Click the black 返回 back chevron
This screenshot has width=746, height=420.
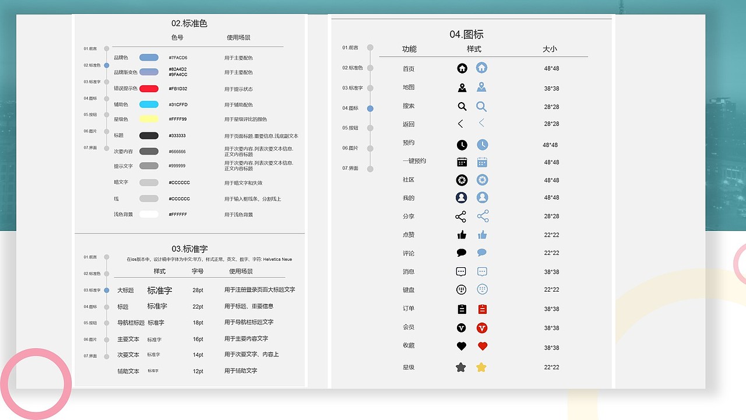460,124
